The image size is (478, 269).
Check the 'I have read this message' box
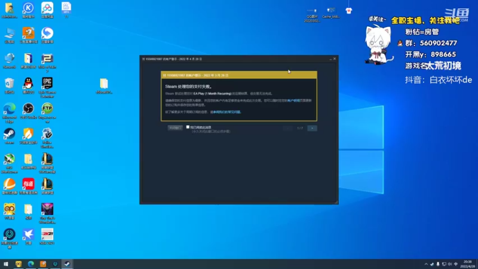(188, 127)
